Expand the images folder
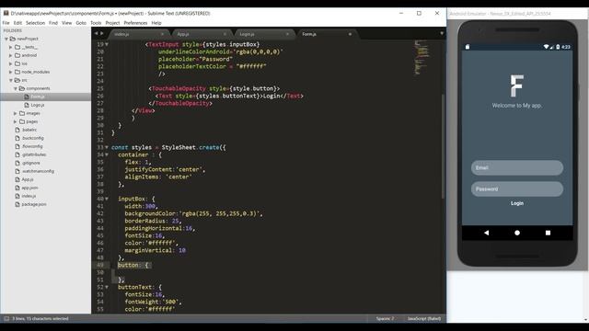This screenshot has width=589, height=331. (x=16, y=113)
